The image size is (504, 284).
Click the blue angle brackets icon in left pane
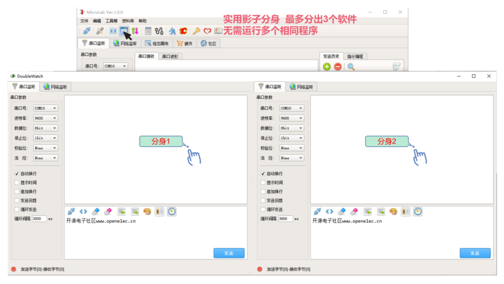pyautogui.click(x=83, y=211)
